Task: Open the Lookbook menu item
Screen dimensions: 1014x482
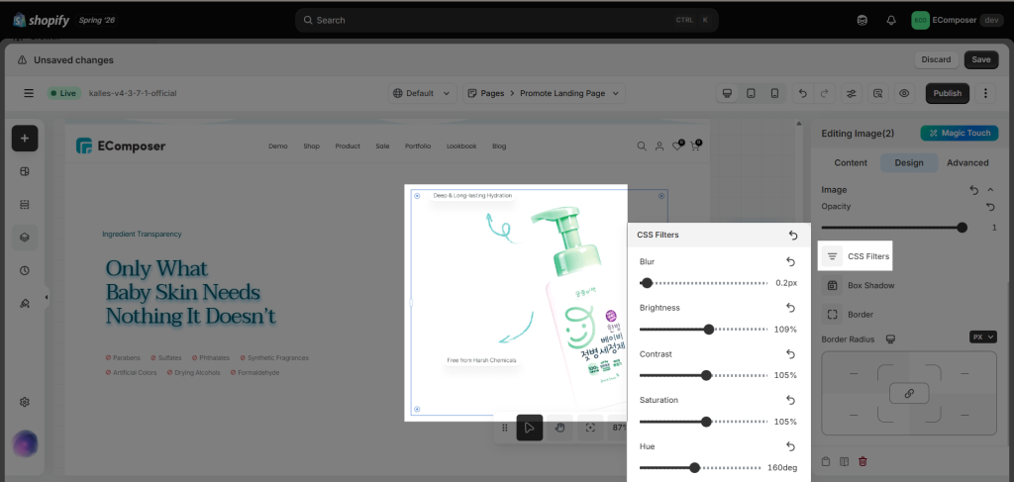Action: 461,146
